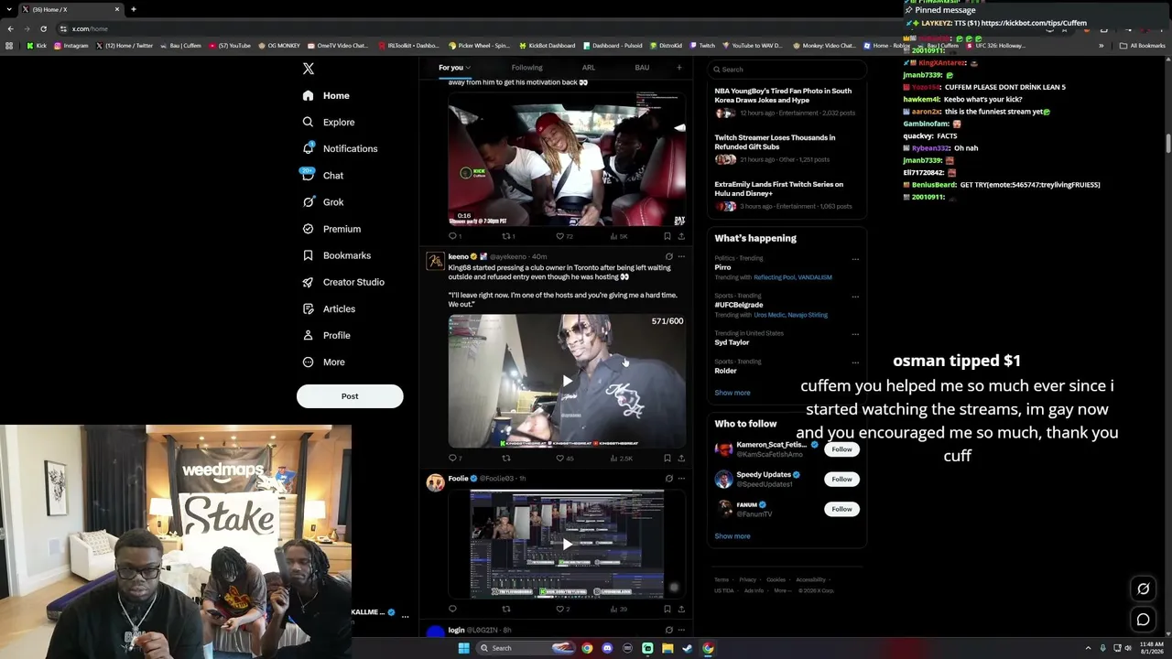Share the car video post
The width and height of the screenshot is (1172, 659).
(681, 236)
